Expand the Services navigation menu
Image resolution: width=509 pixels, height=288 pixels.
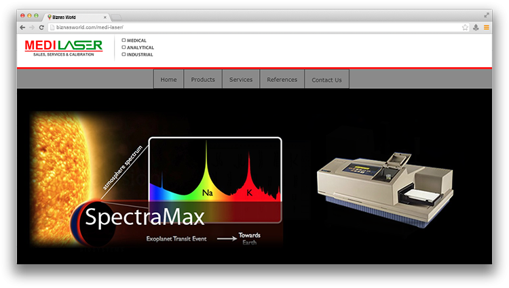pyautogui.click(x=241, y=79)
